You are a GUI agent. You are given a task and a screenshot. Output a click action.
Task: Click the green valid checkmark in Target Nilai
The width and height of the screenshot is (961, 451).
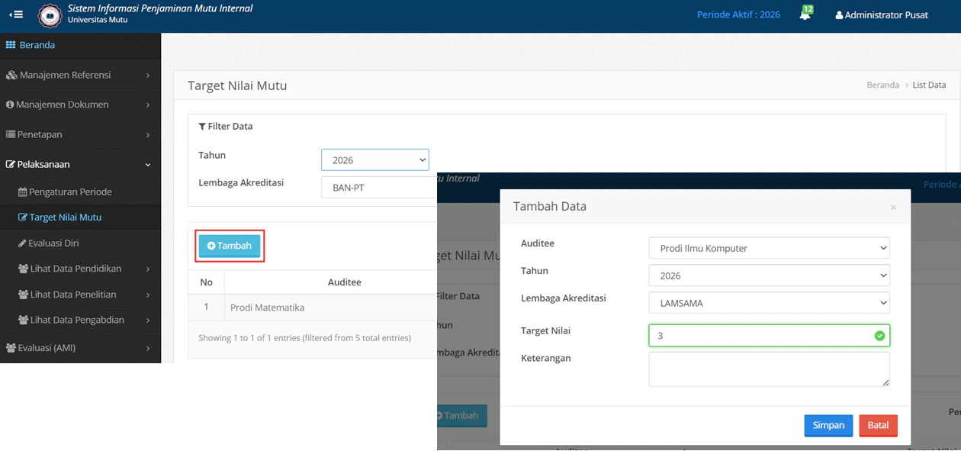[x=879, y=336]
